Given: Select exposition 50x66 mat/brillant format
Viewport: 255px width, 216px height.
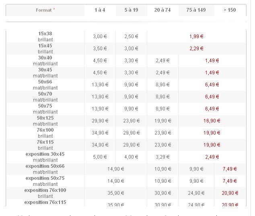Looking at the screenshot, I should (45, 169).
